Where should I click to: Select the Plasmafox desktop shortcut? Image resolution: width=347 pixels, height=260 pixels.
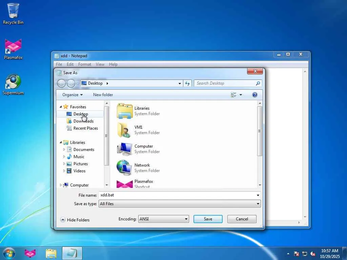click(x=13, y=49)
